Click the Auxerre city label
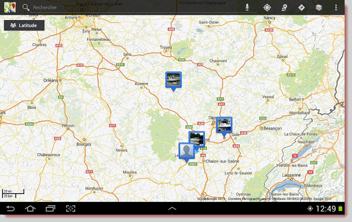352x222 pixels. tap(141, 84)
